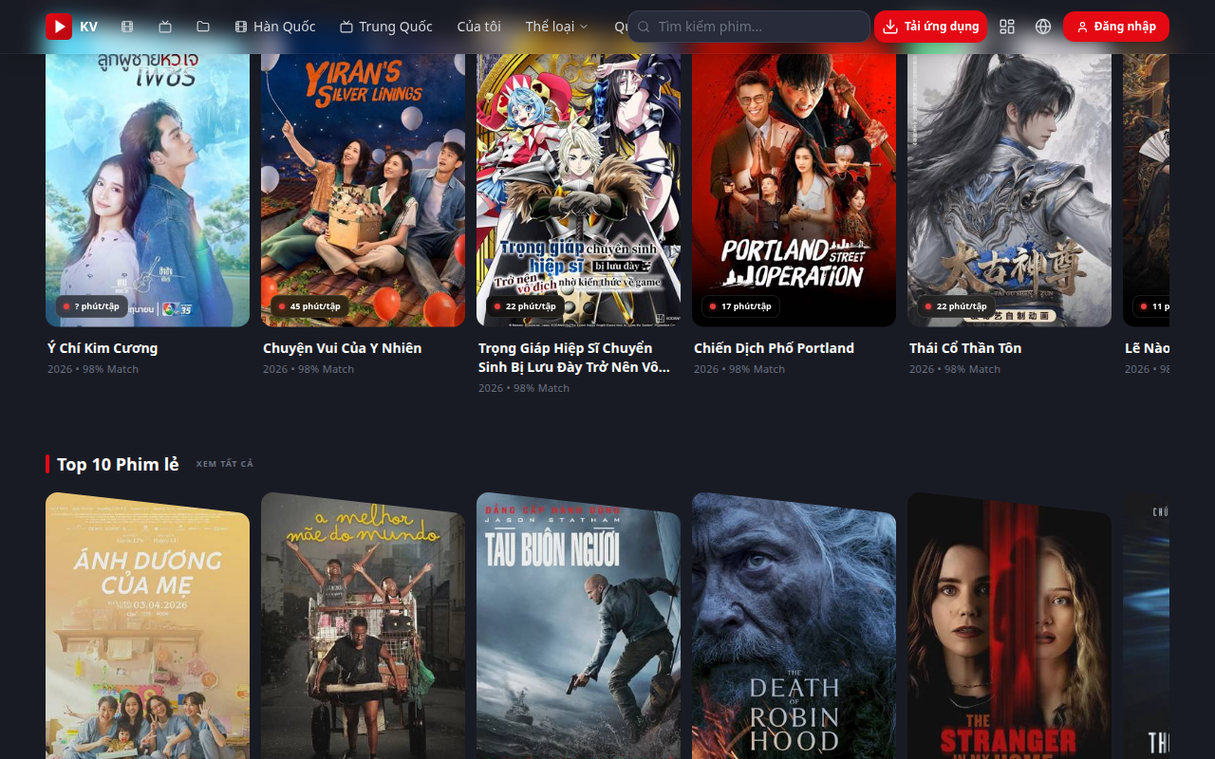
Task: Open the Tàu Buôn Người poster
Action: coord(579,626)
